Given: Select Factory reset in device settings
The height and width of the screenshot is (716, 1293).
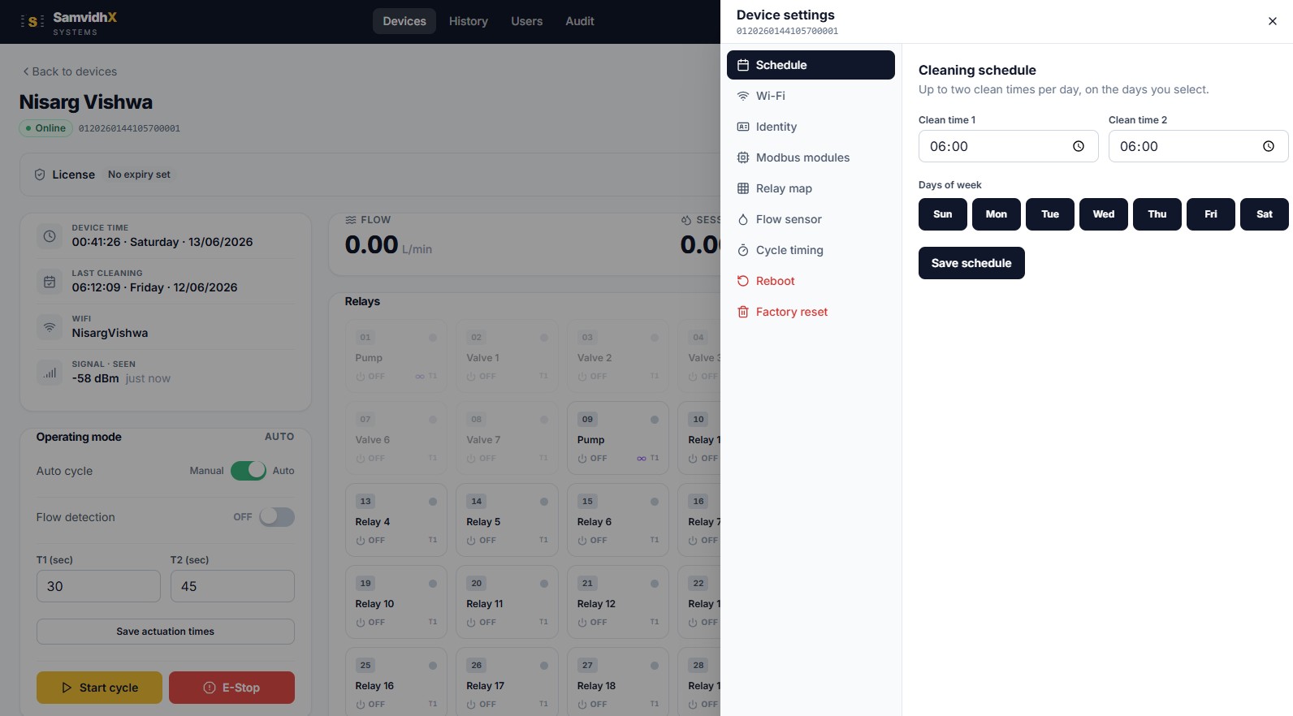Looking at the screenshot, I should pos(811,312).
